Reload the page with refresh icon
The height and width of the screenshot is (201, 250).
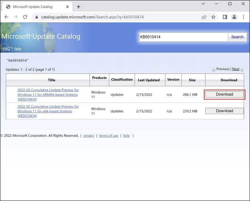tap(25, 17)
